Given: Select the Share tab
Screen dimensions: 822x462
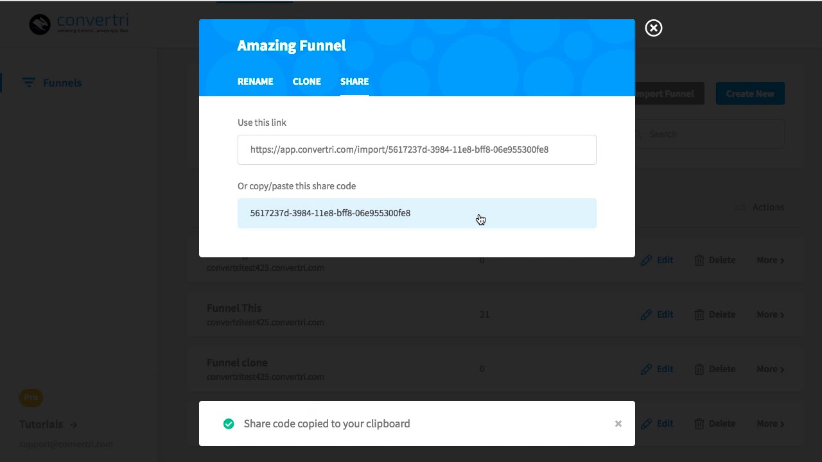Looking at the screenshot, I should [354, 81].
